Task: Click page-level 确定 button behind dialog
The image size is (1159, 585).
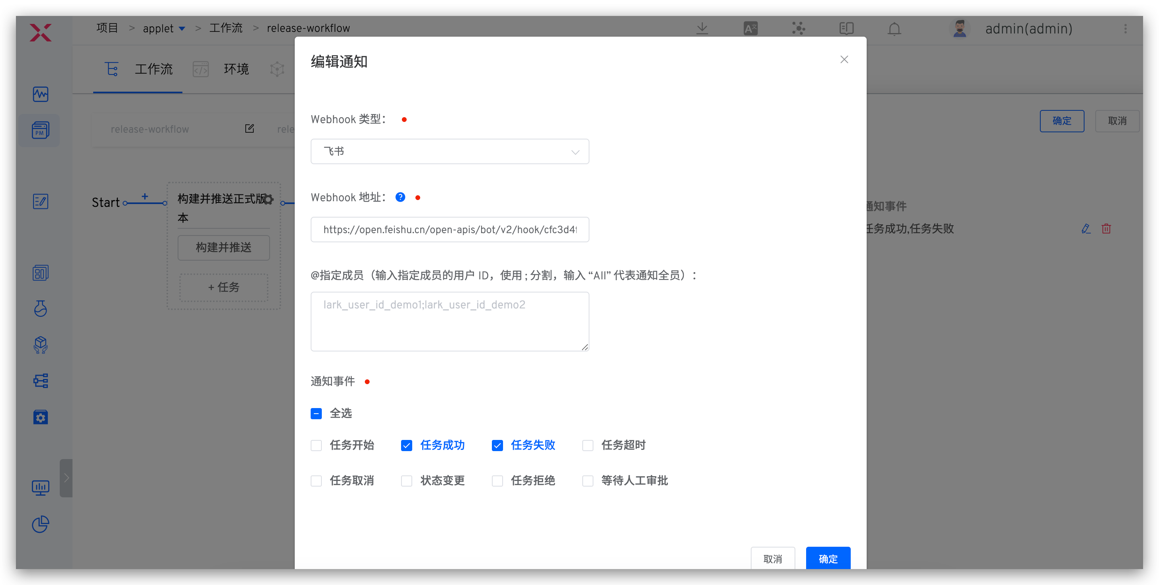Action: click(x=1062, y=121)
